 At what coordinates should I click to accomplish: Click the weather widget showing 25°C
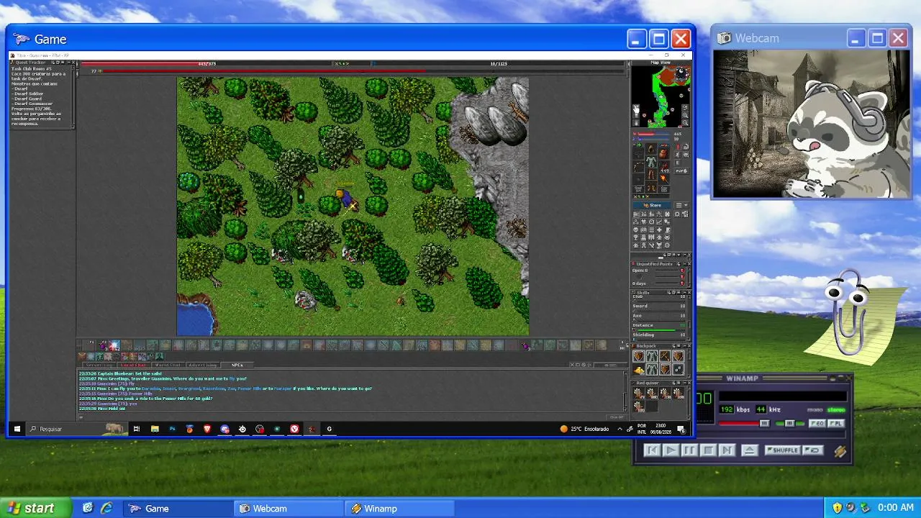[x=584, y=429]
